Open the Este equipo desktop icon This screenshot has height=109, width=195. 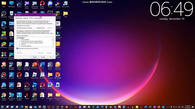(x=12, y=4)
